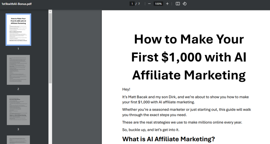Click the title How to Make Your

(189, 39)
